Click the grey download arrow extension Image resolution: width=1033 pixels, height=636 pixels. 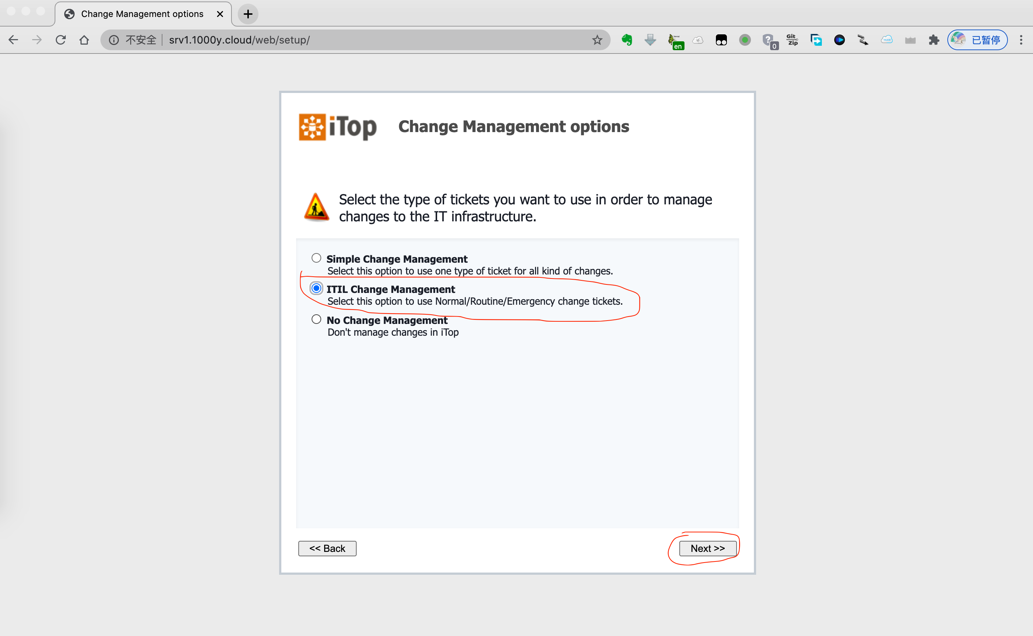tap(651, 40)
